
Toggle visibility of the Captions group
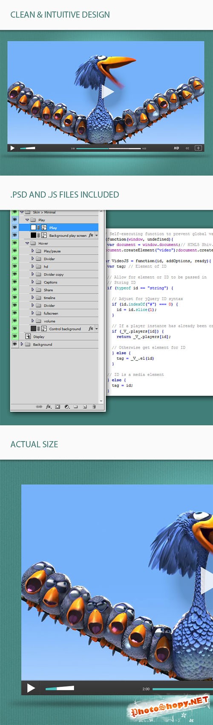[x=14, y=282]
